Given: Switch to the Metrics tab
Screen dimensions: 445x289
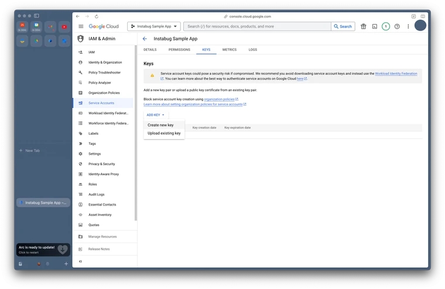Looking at the screenshot, I should pos(230,50).
